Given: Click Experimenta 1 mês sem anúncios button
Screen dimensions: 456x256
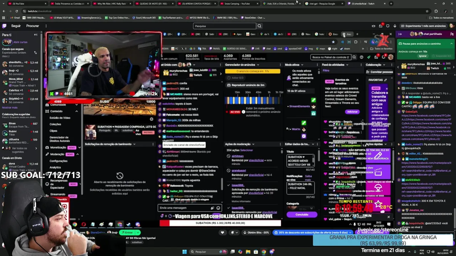Looking at the screenshot, I should tap(423, 26).
